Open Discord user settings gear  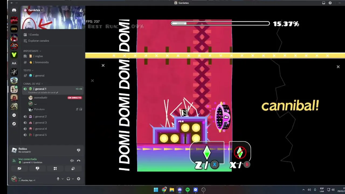78,179
